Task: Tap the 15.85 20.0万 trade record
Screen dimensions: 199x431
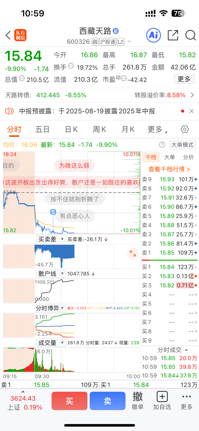Action: [169, 358]
